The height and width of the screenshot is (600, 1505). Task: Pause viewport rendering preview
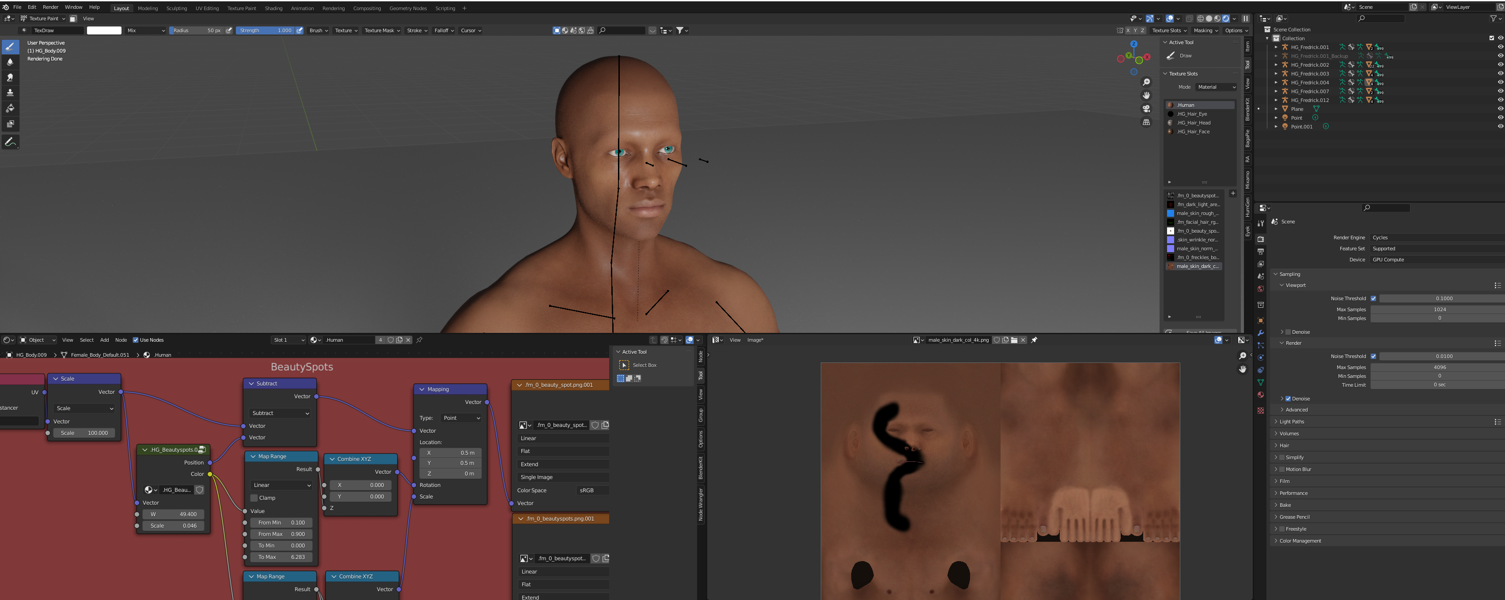click(1245, 19)
